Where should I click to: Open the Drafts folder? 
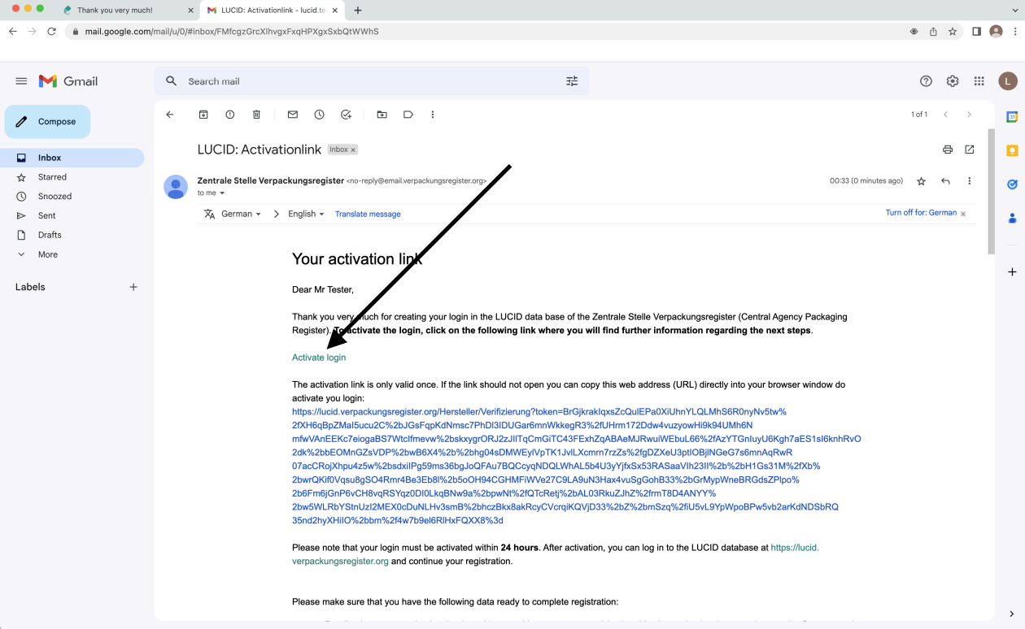(x=50, y=235)
